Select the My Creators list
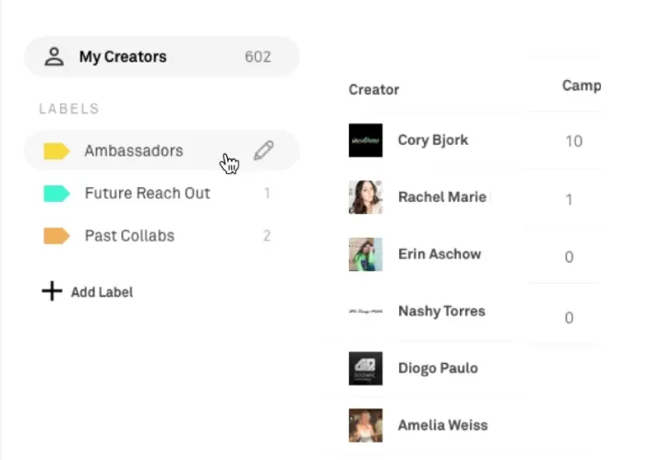Screen dimensions: 663x460 [162, 56]
